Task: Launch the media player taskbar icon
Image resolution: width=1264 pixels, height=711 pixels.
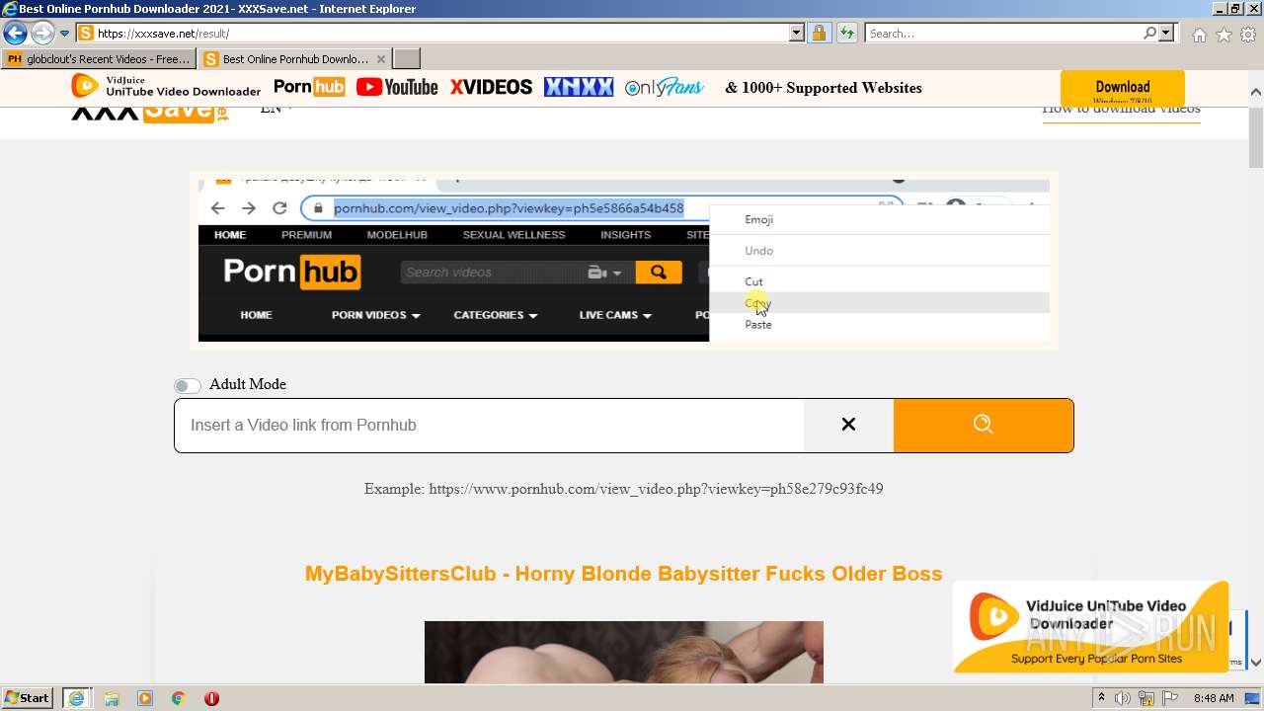Action: pos(145,698)
